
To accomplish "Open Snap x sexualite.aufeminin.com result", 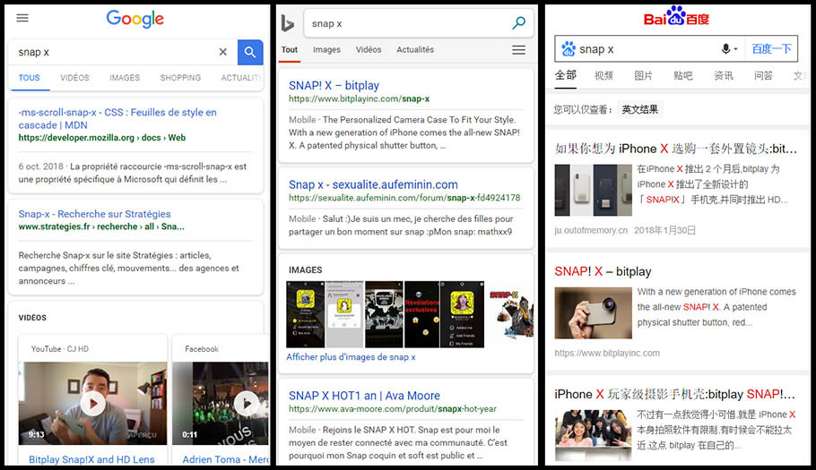I will (x=373, y=184).
